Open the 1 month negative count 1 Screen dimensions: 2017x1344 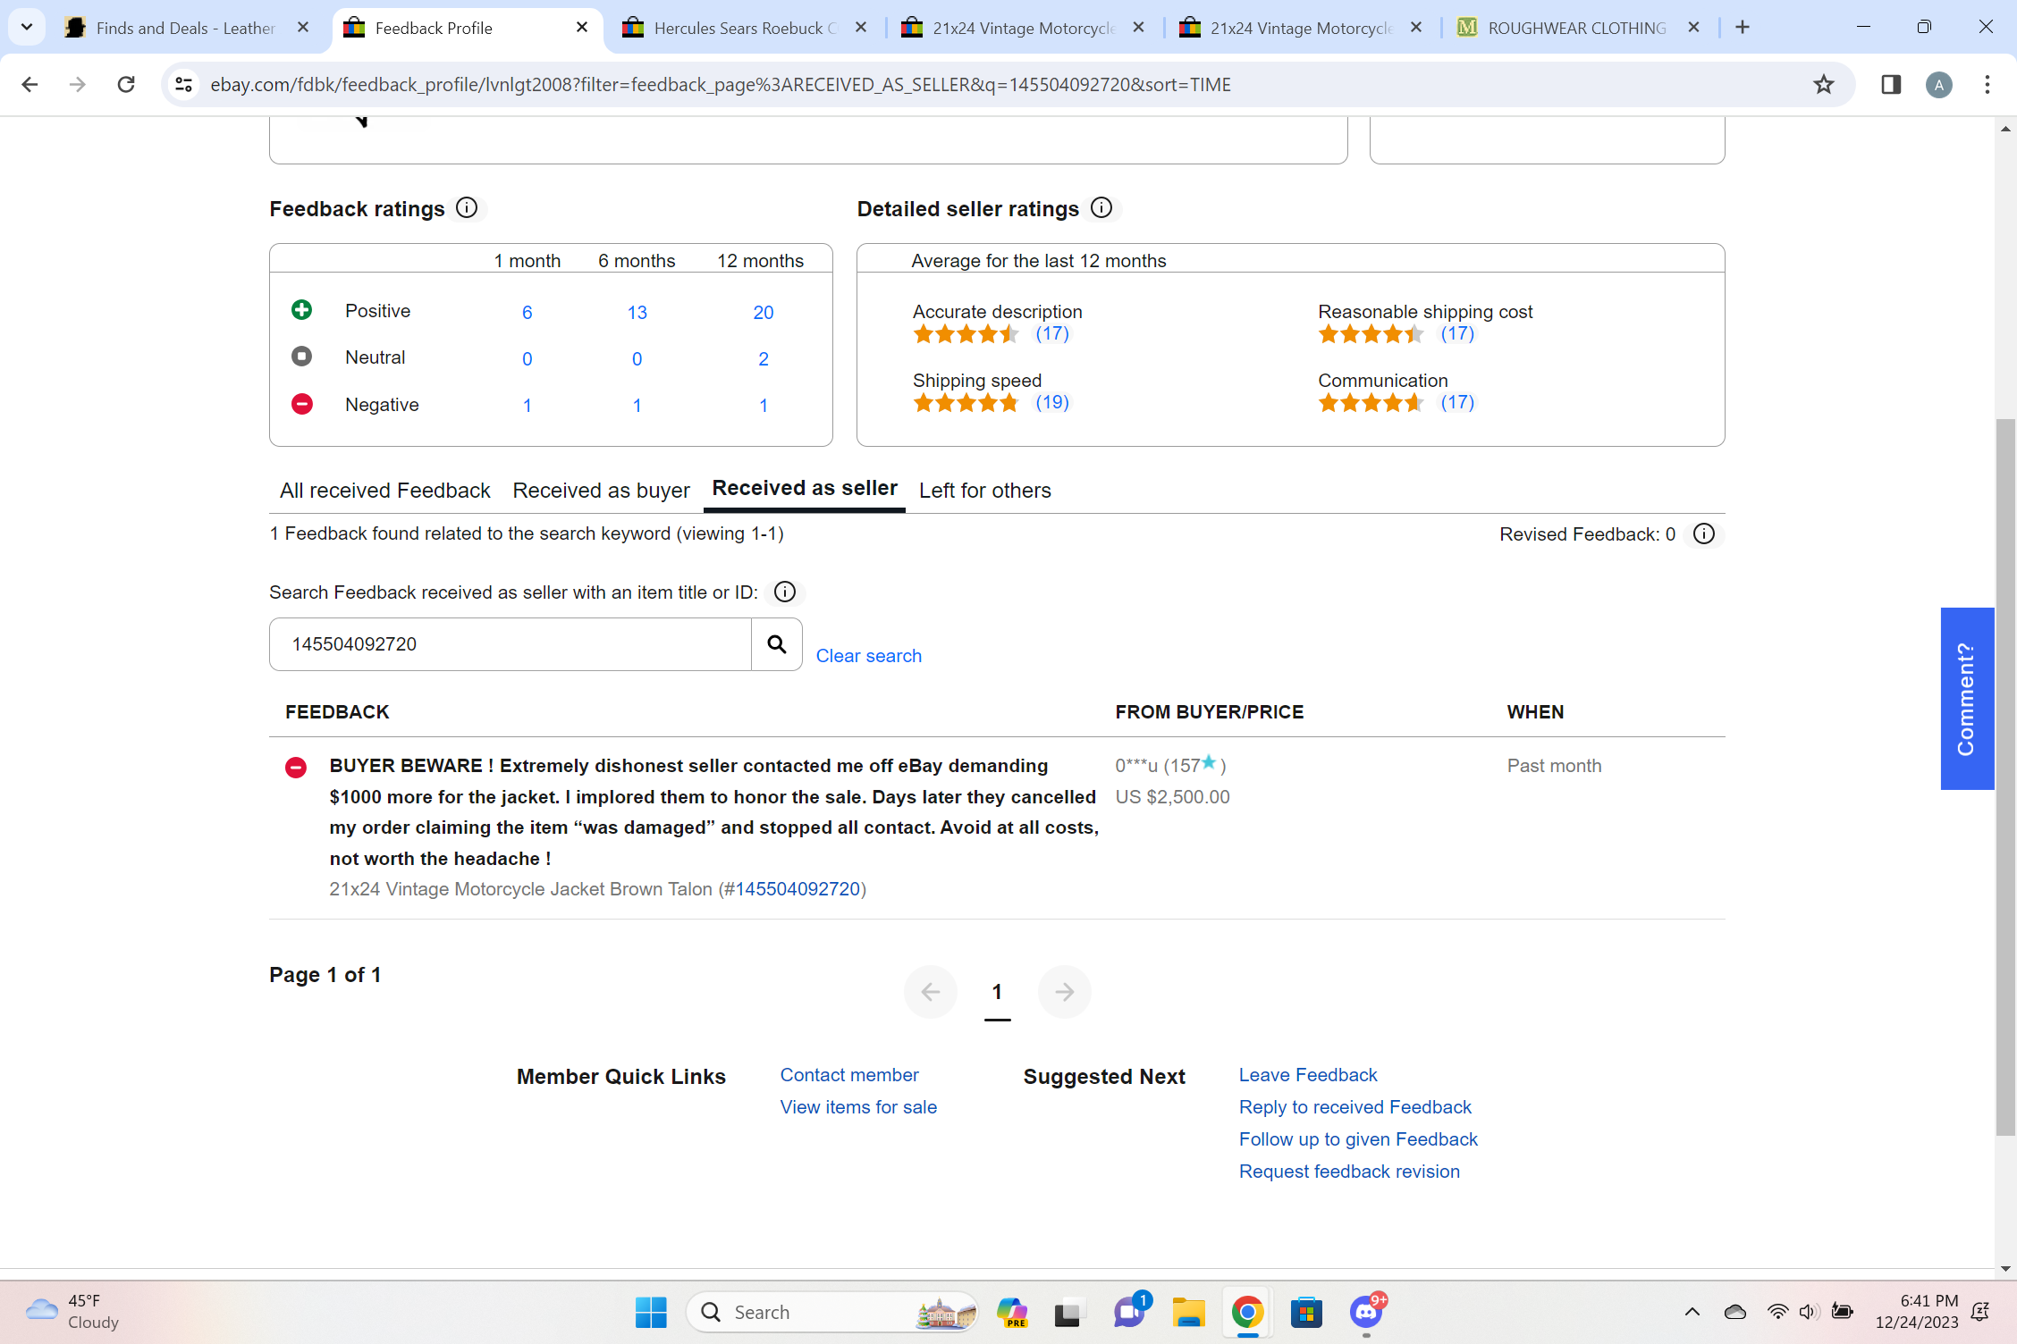[527, 406]
